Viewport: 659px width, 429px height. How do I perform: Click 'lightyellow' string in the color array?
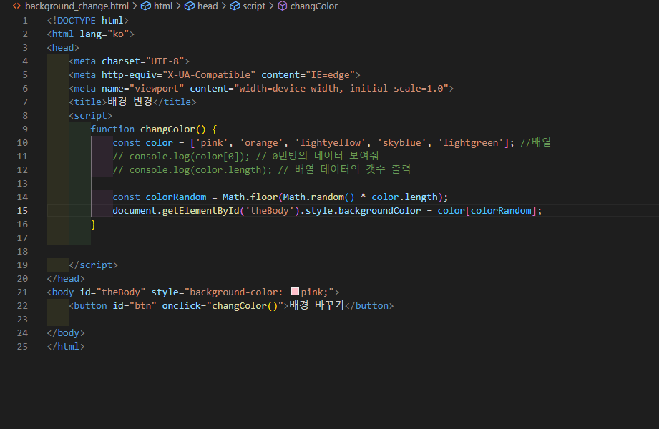click(330, 142)
